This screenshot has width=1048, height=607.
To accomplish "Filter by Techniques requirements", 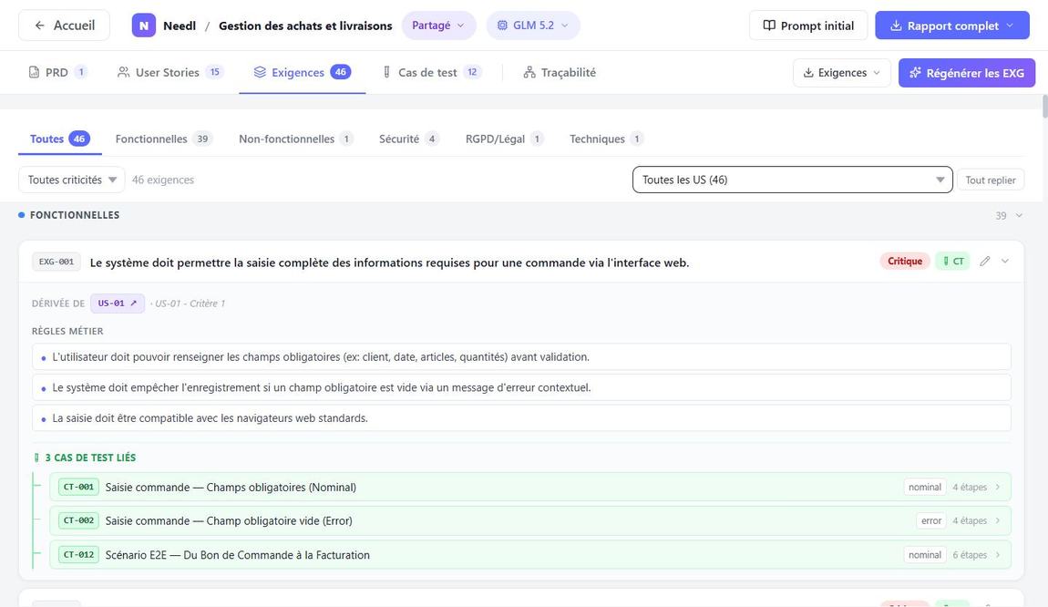I will click(606, 139).
